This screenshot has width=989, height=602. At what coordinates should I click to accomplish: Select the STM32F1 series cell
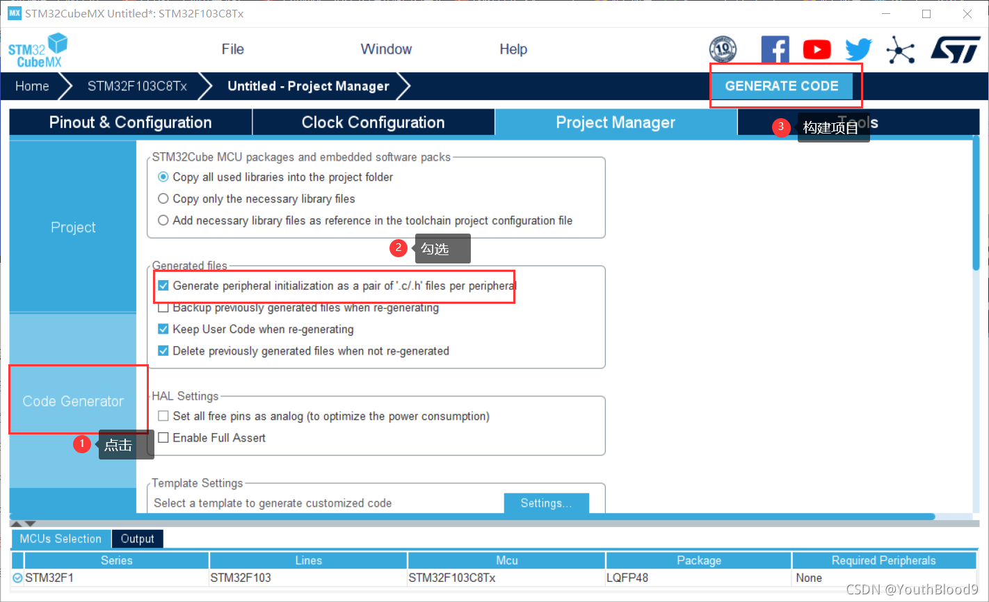[x=116, y=578]
